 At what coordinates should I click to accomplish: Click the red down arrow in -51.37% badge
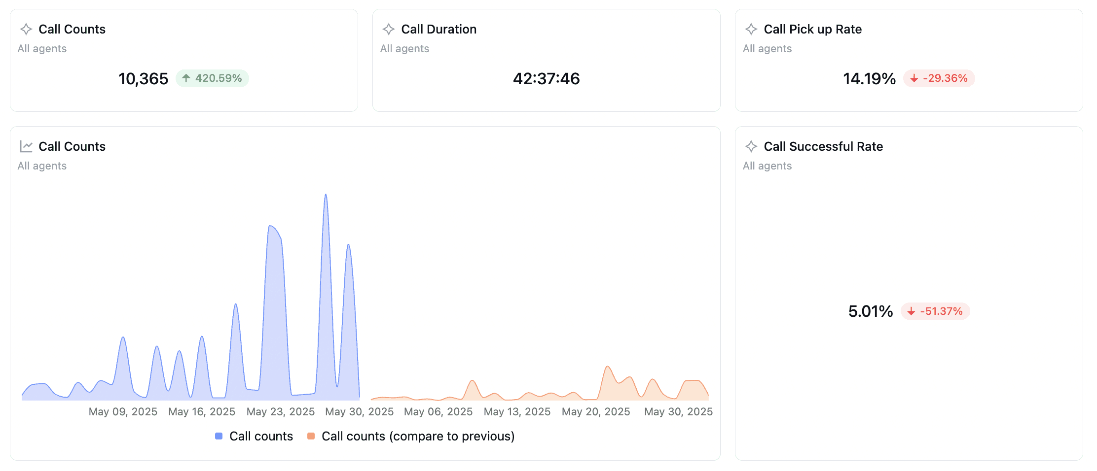click(911, 311)
